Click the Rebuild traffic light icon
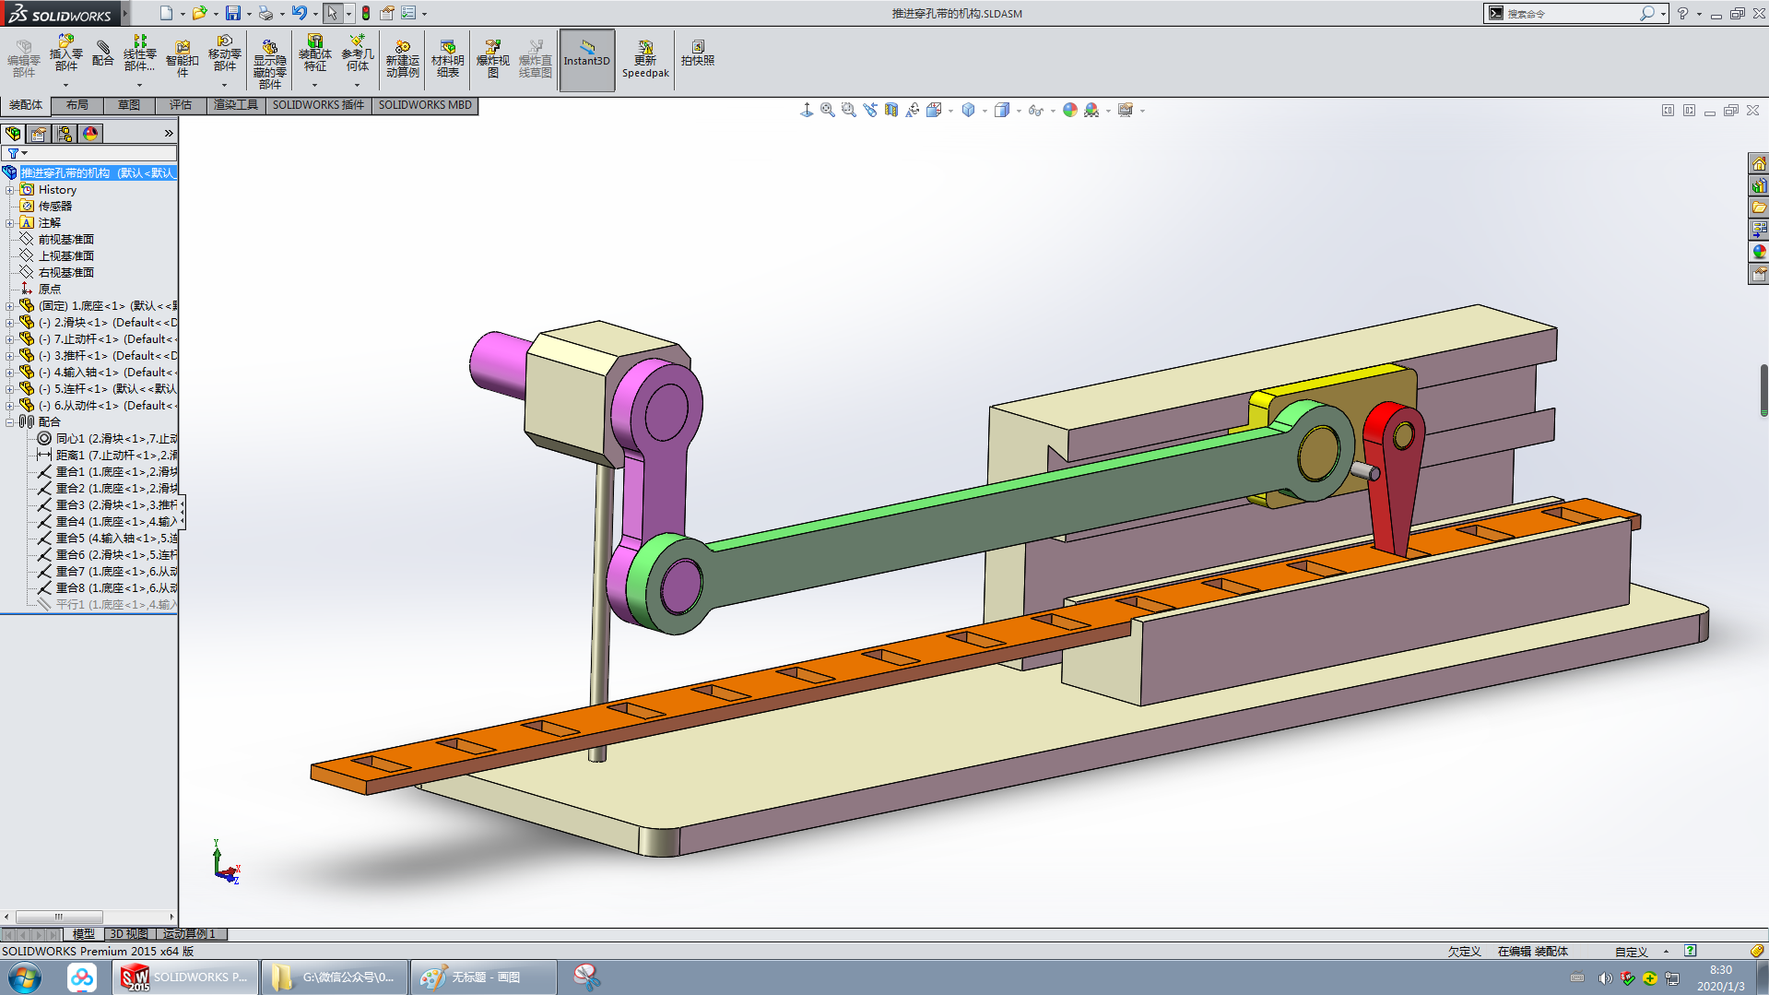This screenshot has width=1769, height=995. click(x=366, y=13)
